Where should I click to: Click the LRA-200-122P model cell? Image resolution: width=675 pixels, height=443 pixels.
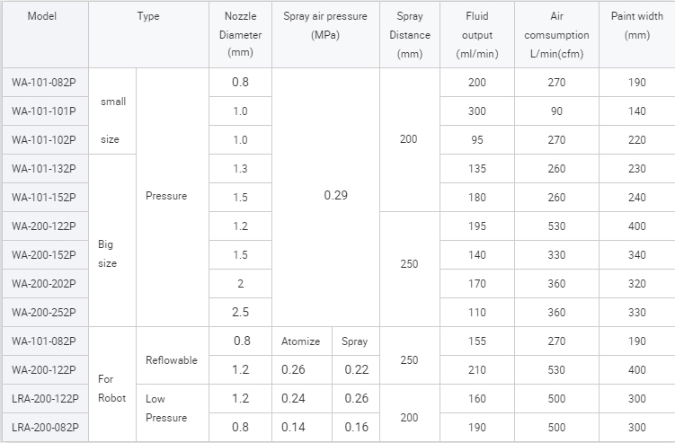44,398
